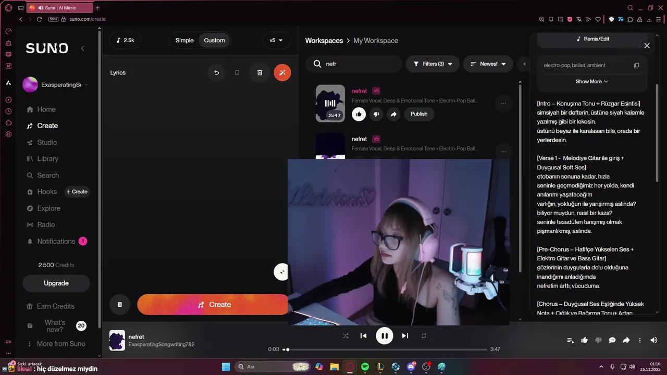Copy the electro-pop, ballad, ambient style text

636,65
